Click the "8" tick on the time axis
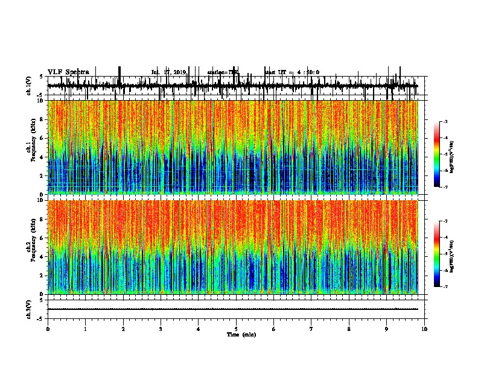The height and width of the screenshot is (369, 478). coord(349,329)
